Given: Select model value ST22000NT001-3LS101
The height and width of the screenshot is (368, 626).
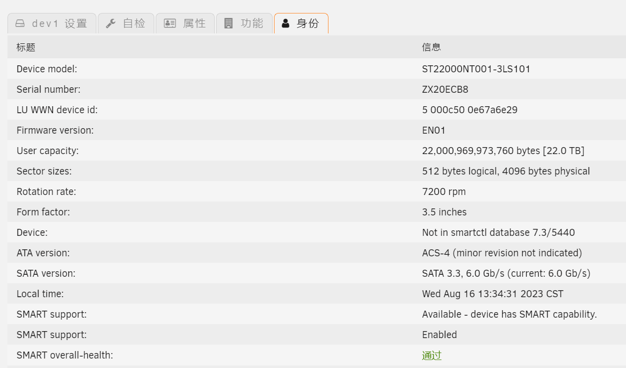Looking at the screenshot, I should point(476,69).
